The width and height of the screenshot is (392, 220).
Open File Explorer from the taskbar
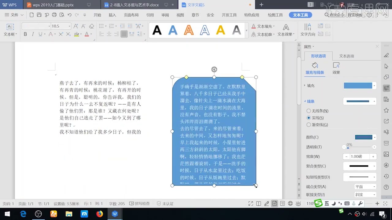coord(69,214)
